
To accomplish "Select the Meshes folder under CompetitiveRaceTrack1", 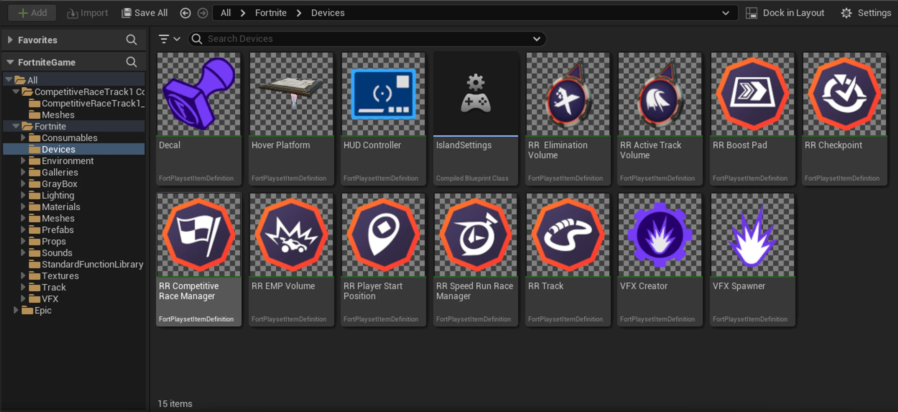I will 52,115.
